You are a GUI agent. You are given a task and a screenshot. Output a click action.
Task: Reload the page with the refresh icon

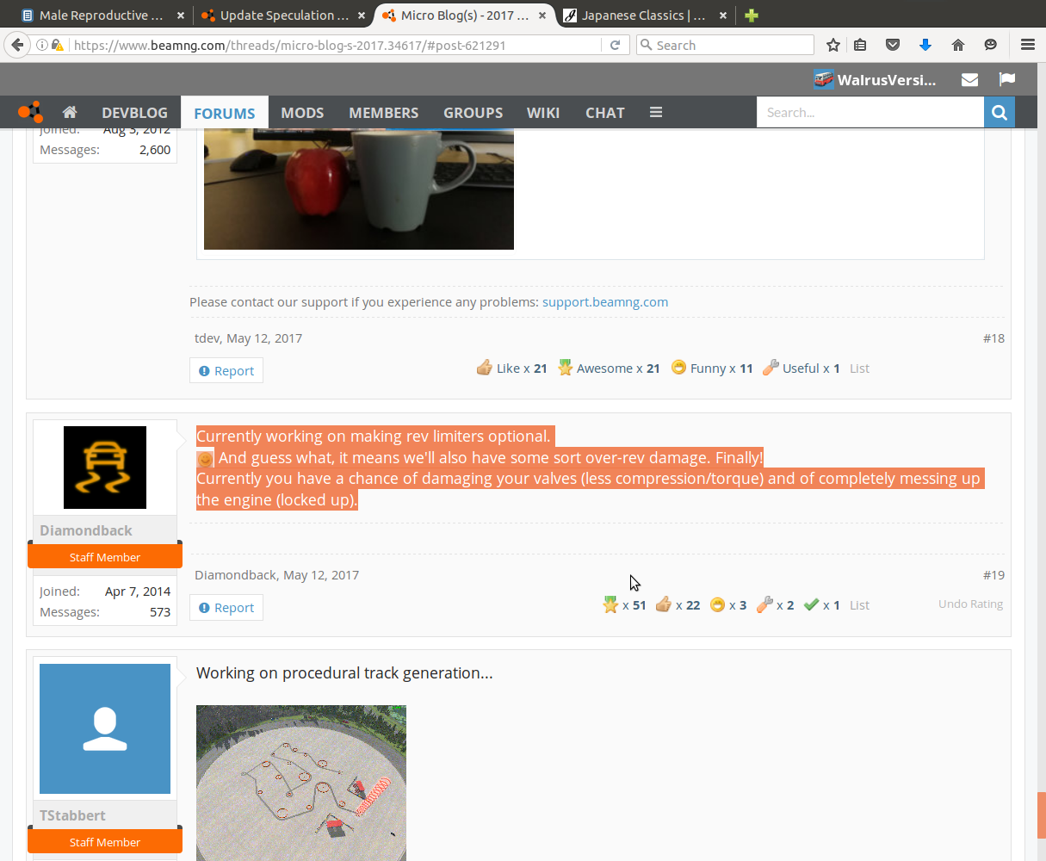[615, 45]
